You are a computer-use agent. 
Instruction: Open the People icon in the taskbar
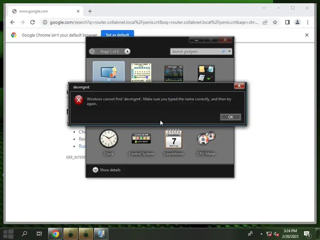[250, 234]
